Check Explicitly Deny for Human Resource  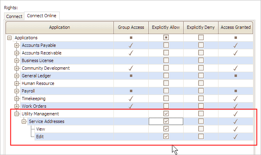click(201, 83)
